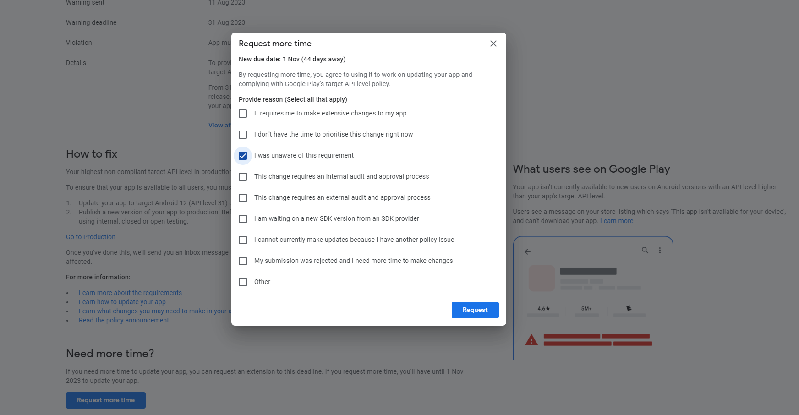799x415 pixels.
Task: Close the Request more time dialog
Action: point(493,44)
